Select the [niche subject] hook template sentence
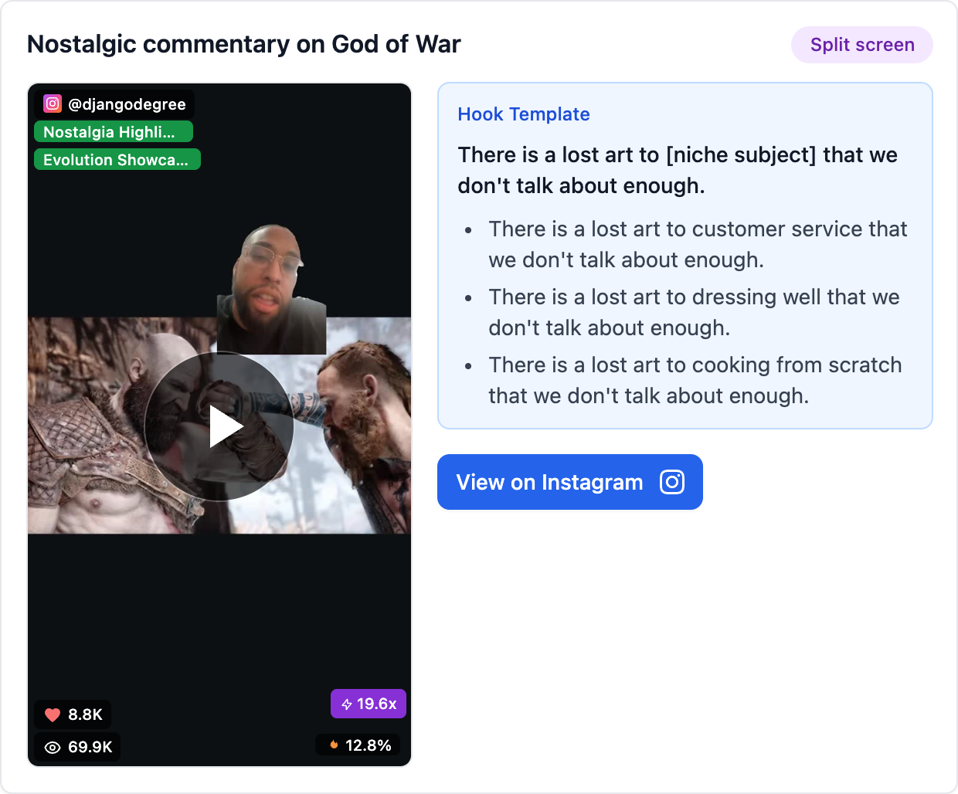This screenshot has width=958, height=794. [x=677, y=170]
